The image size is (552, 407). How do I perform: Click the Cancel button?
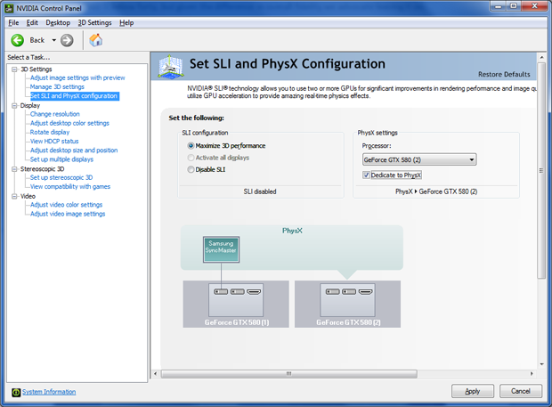tap(521, 391)
